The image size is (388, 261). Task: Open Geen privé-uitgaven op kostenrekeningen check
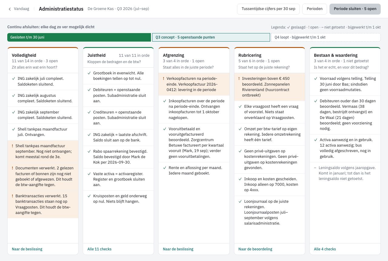pos(269,160)
